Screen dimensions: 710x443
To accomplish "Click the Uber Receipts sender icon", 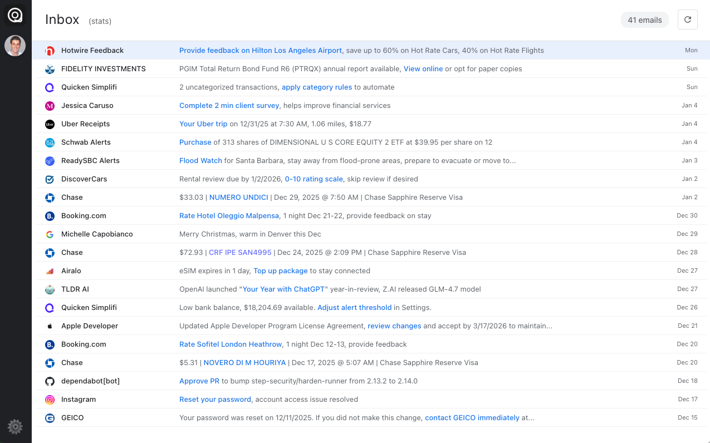I will click(50, 124).
